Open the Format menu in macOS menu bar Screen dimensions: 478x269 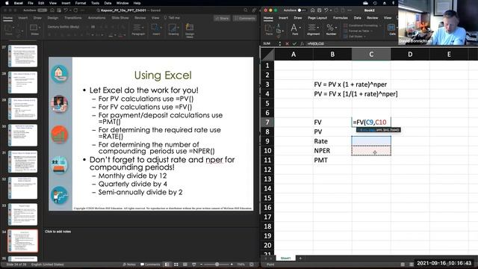pos(81,3)
